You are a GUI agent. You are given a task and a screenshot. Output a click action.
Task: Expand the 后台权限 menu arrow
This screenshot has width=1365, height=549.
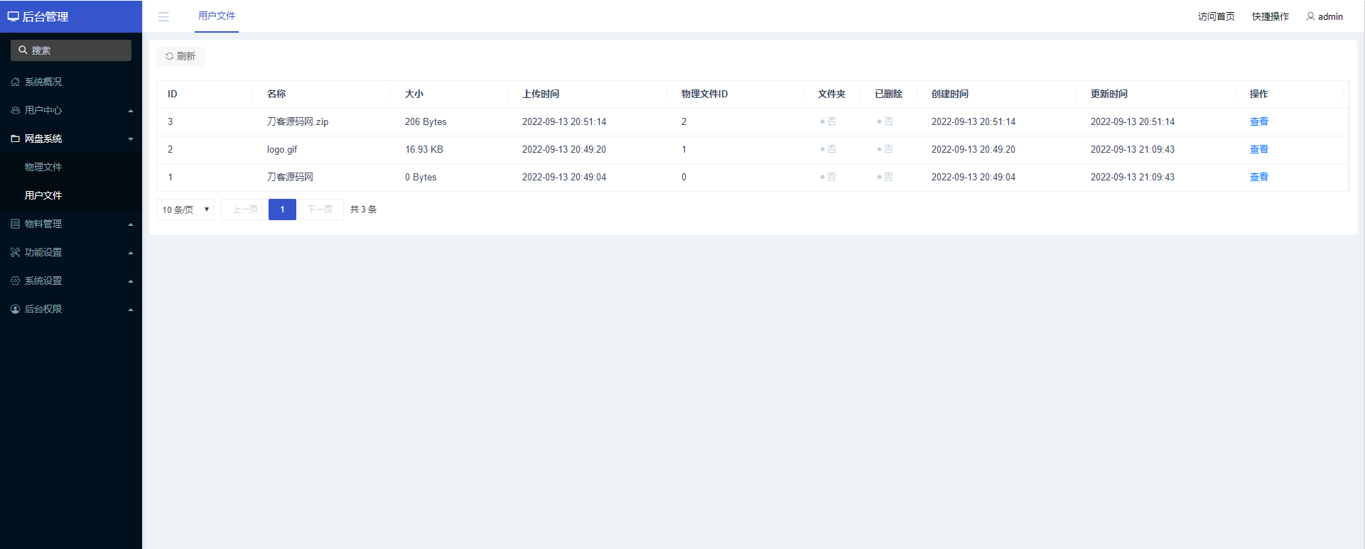[131, 310]
